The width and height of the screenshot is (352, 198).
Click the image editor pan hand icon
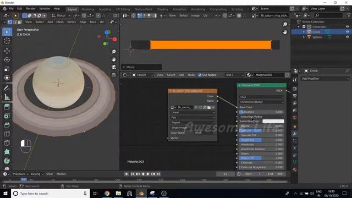point(285,32)
